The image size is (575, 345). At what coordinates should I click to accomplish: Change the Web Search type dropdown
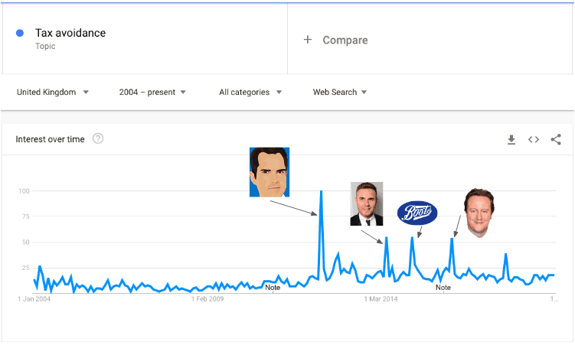coord(340,93)
